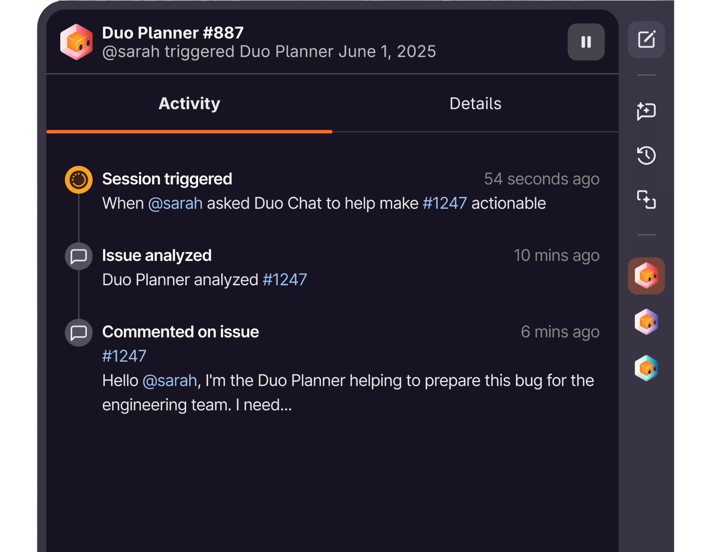Select the purple Duo agent icon

[x=646, y=322]
